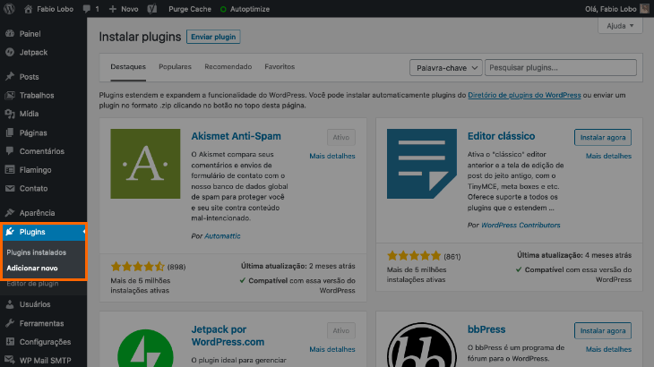This screenshot has height=367, width=654.
Task: Open the bbPress title link
Action: pos(486,329)
